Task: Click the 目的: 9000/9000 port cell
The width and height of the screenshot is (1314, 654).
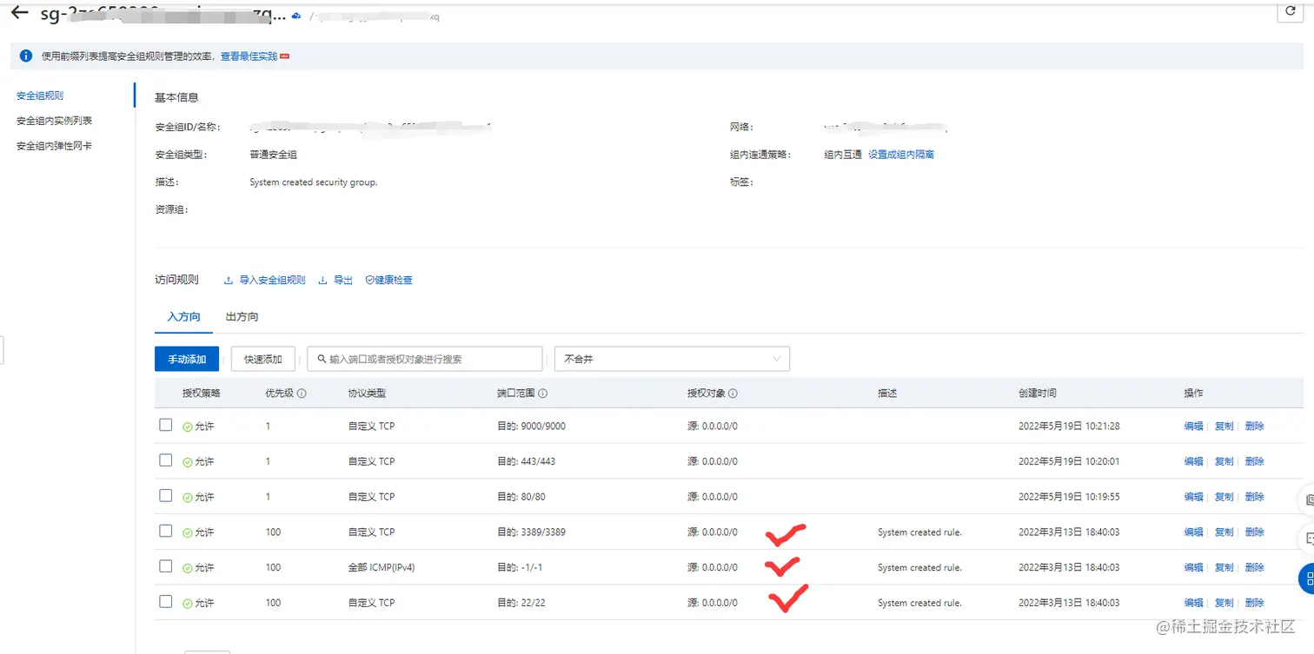Action: (531, 426)
